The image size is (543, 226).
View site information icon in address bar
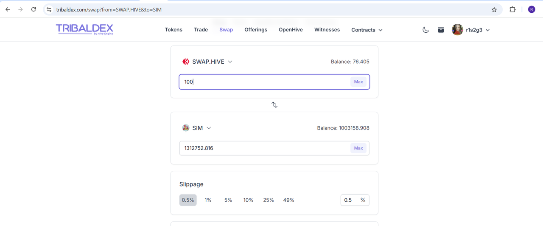49,9
